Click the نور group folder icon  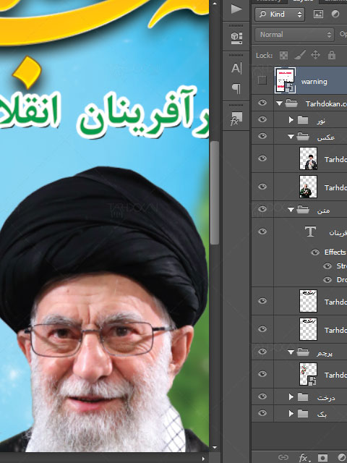pos(303,119)
